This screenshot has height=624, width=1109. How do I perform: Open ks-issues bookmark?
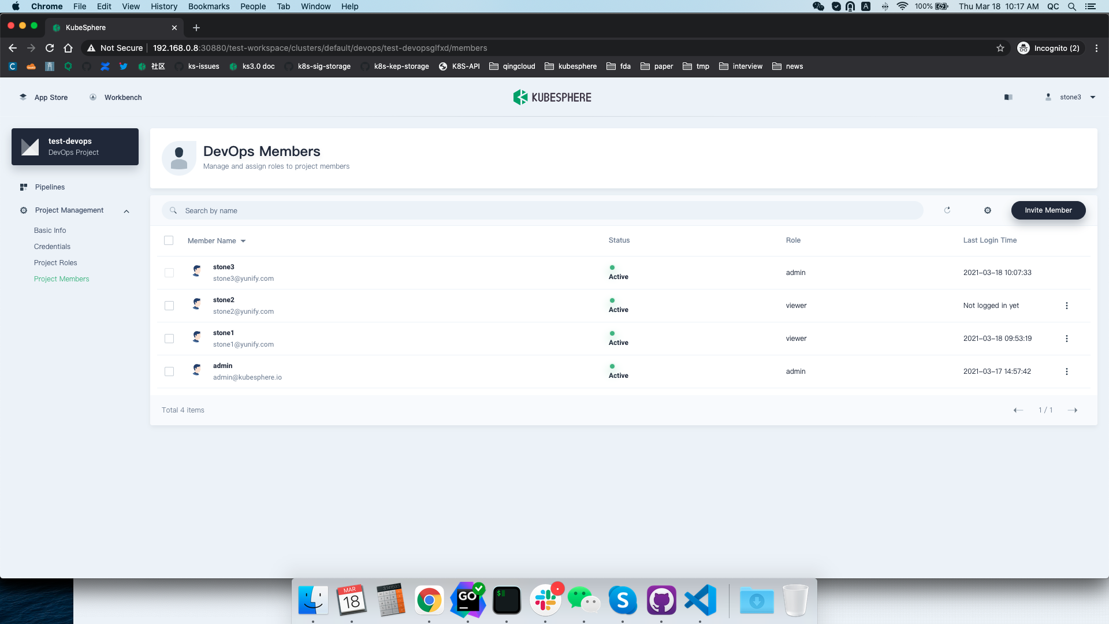point(198,66)
